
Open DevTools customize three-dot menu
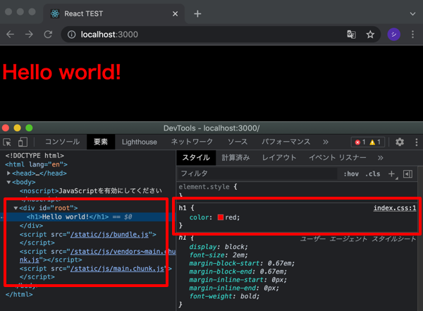pos(416,142)
